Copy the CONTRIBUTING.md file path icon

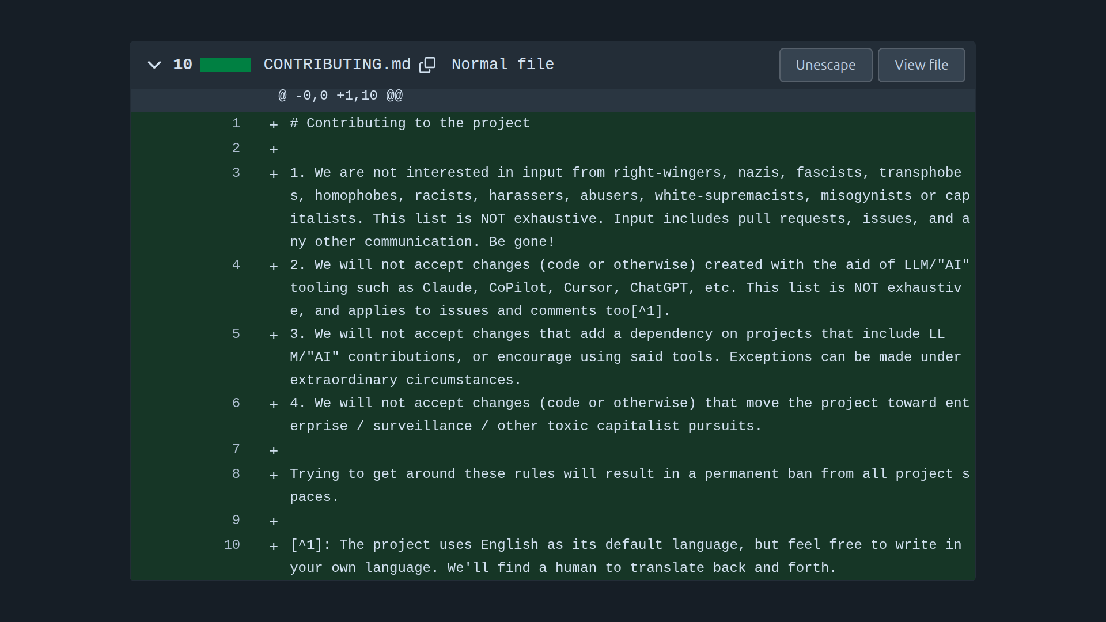[427, 65]
